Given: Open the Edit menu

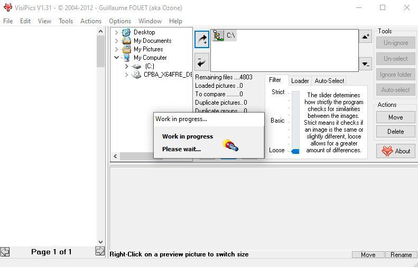Looking at the screenshot, I should point(25,21).
